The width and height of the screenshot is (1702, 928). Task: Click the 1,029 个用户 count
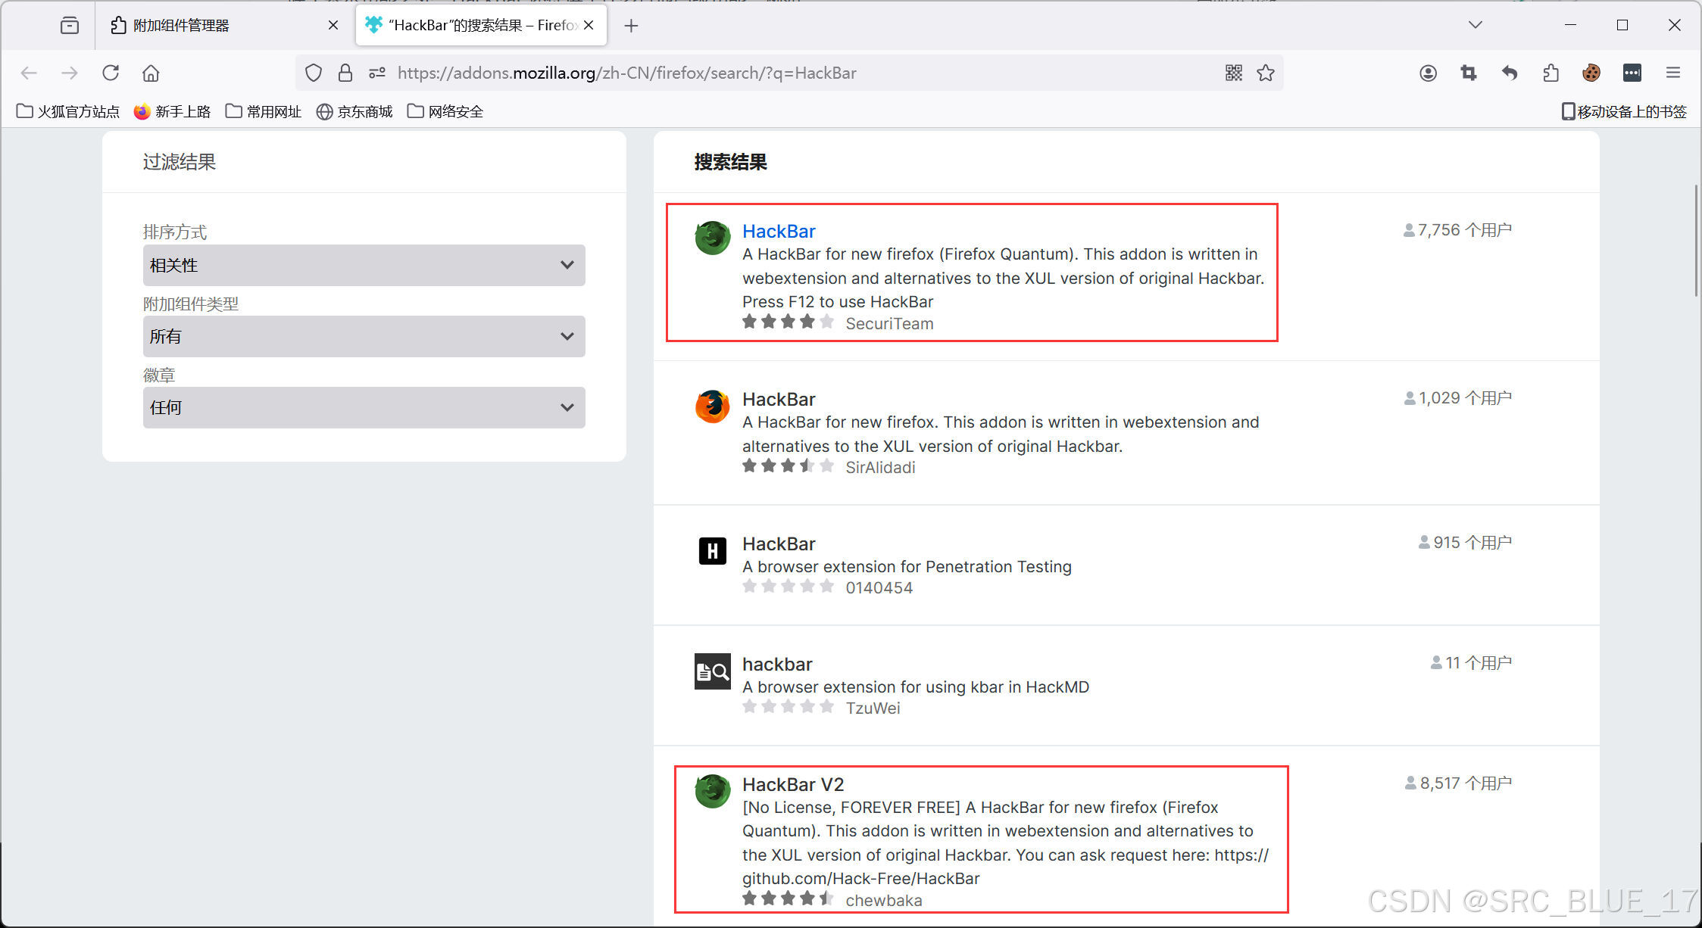pos(1457,397)
